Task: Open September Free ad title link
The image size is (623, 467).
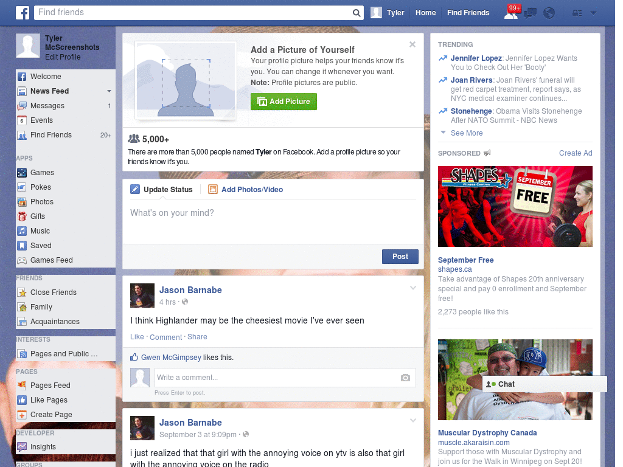Action: [x=465, y=260]
